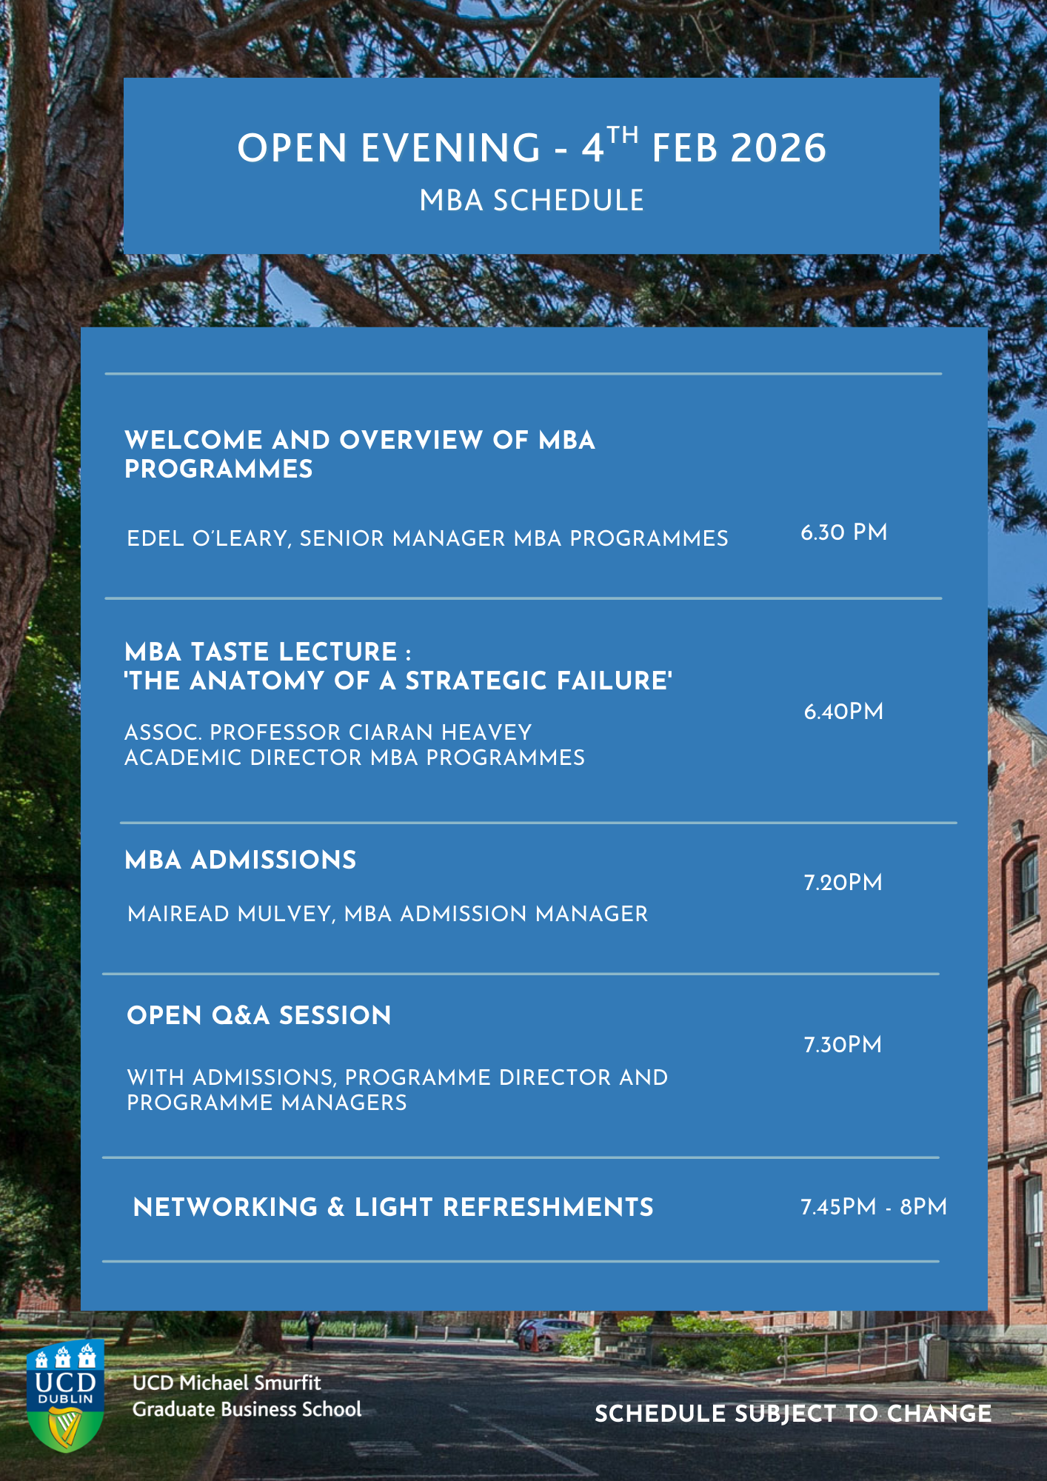Select the 6.40PM time slot

coord(843,712)
